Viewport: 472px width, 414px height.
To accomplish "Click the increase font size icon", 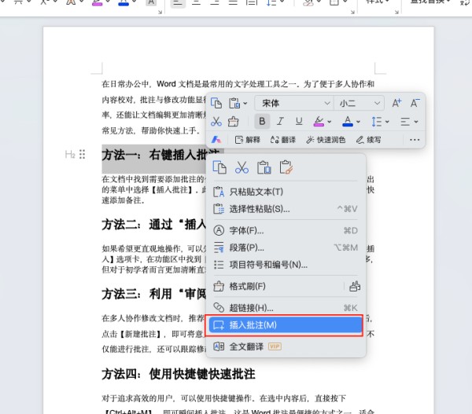I will pos(396,104).
